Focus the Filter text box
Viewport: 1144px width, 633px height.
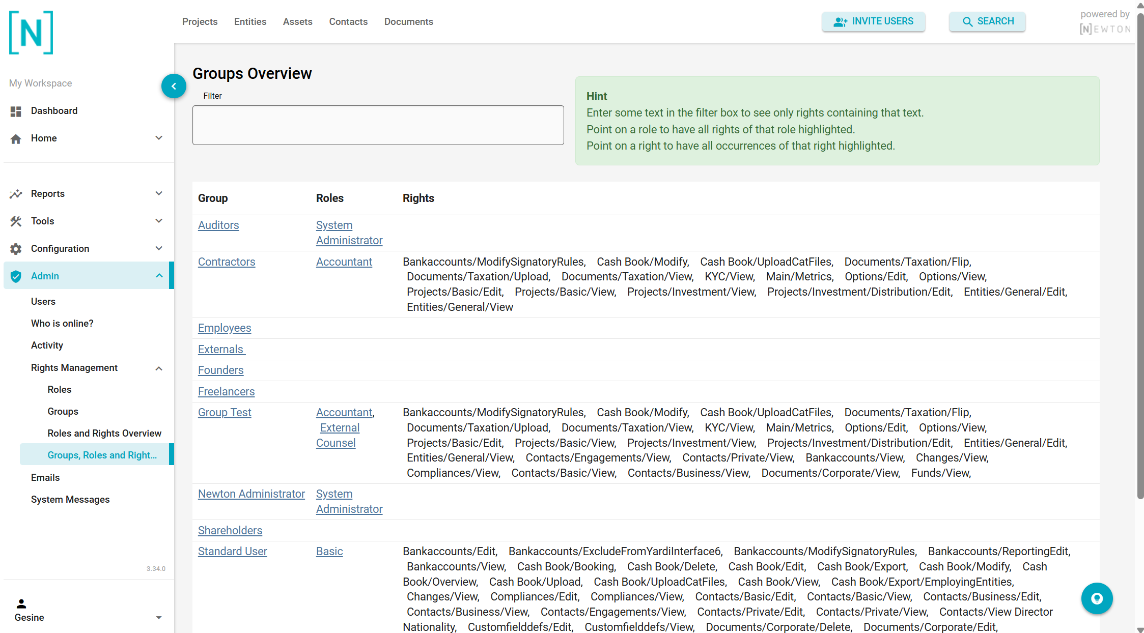pos(378,125)
